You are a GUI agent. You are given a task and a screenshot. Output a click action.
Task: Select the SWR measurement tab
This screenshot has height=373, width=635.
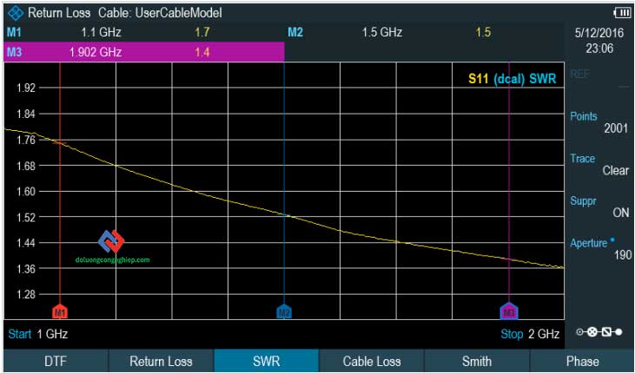pyautogui.click(x=266, y=361)
